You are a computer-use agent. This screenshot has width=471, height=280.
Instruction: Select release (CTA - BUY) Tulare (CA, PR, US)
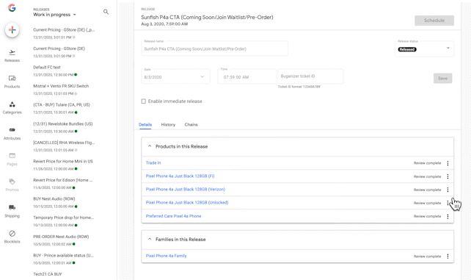coord(62,108)
